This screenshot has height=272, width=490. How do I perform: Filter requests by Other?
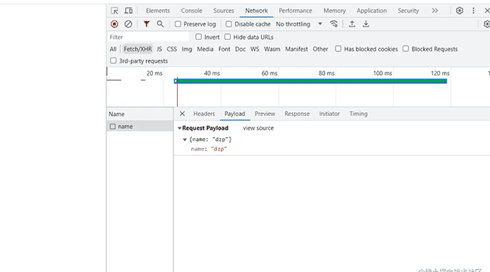tap(320, 49)
